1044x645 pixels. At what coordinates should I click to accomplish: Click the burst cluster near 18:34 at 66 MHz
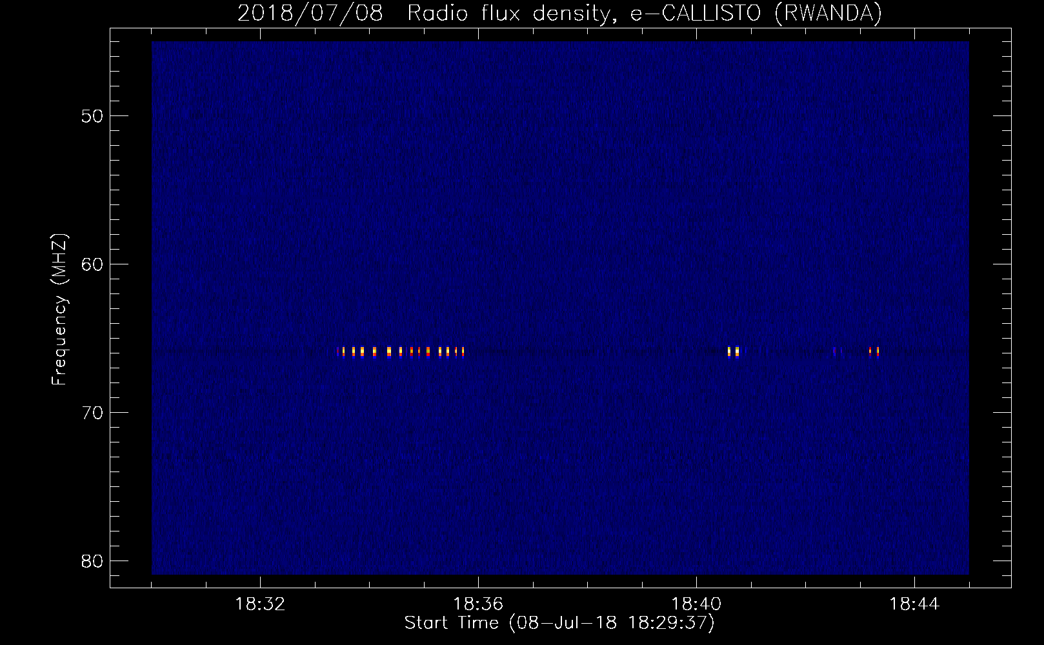click(401, 352)
